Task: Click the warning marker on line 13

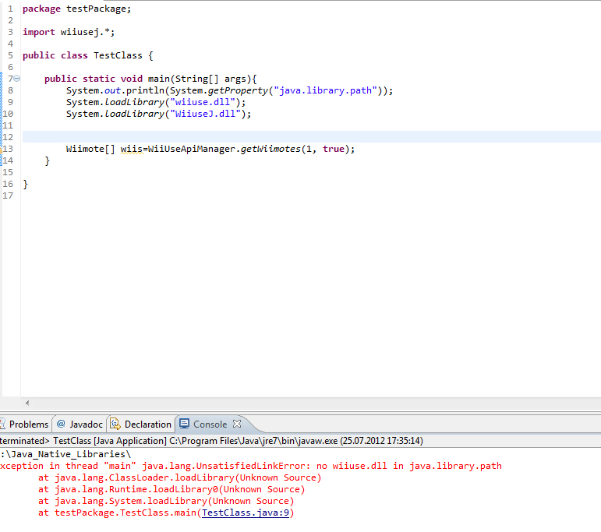Action: pos(2,149)
